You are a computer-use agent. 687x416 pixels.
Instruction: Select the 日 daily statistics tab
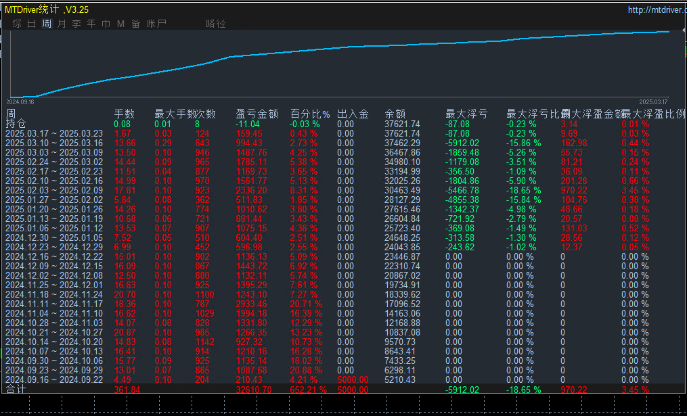click(x=32, y=24)
